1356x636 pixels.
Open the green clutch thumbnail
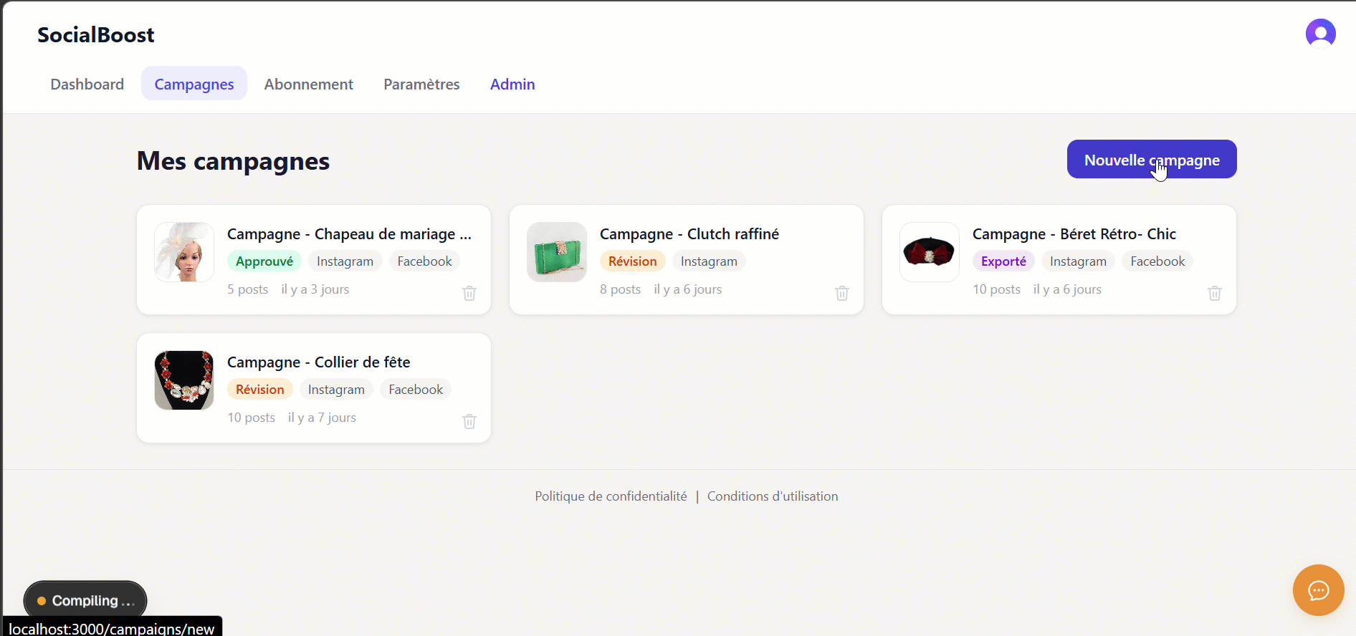[557, 252]
